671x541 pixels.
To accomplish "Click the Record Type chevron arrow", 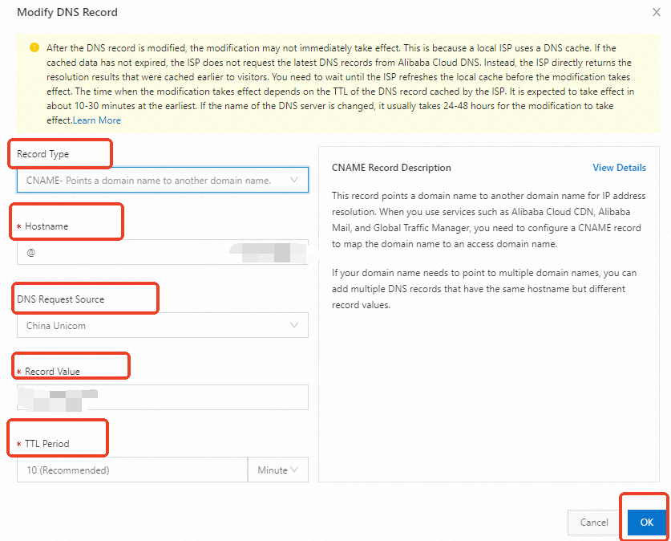I will pos(294,180).
